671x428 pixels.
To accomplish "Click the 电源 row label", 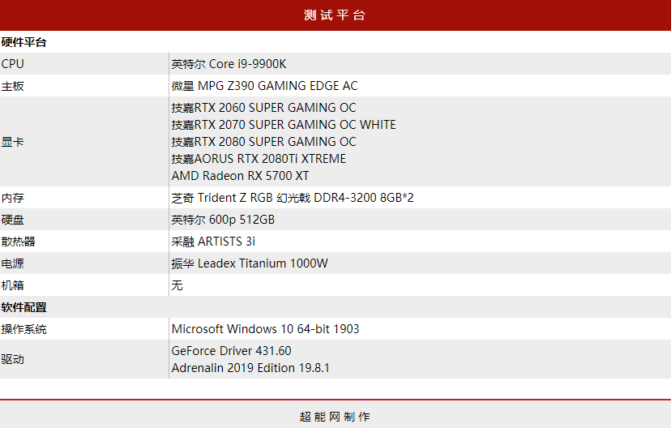I will click(12, 263).
